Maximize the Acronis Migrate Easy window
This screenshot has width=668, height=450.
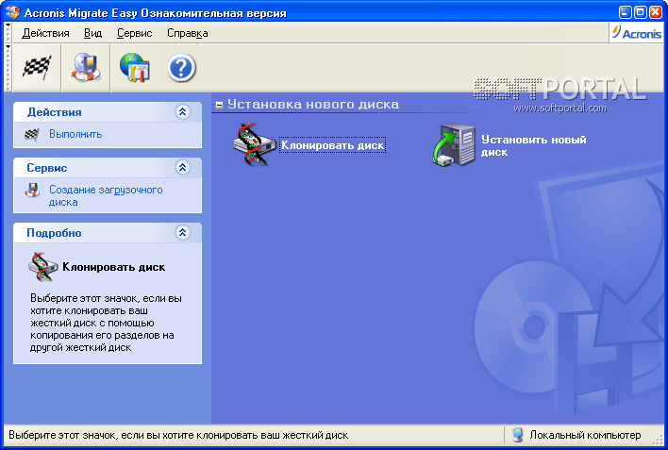pyautogui.click(x=640, y=12)
